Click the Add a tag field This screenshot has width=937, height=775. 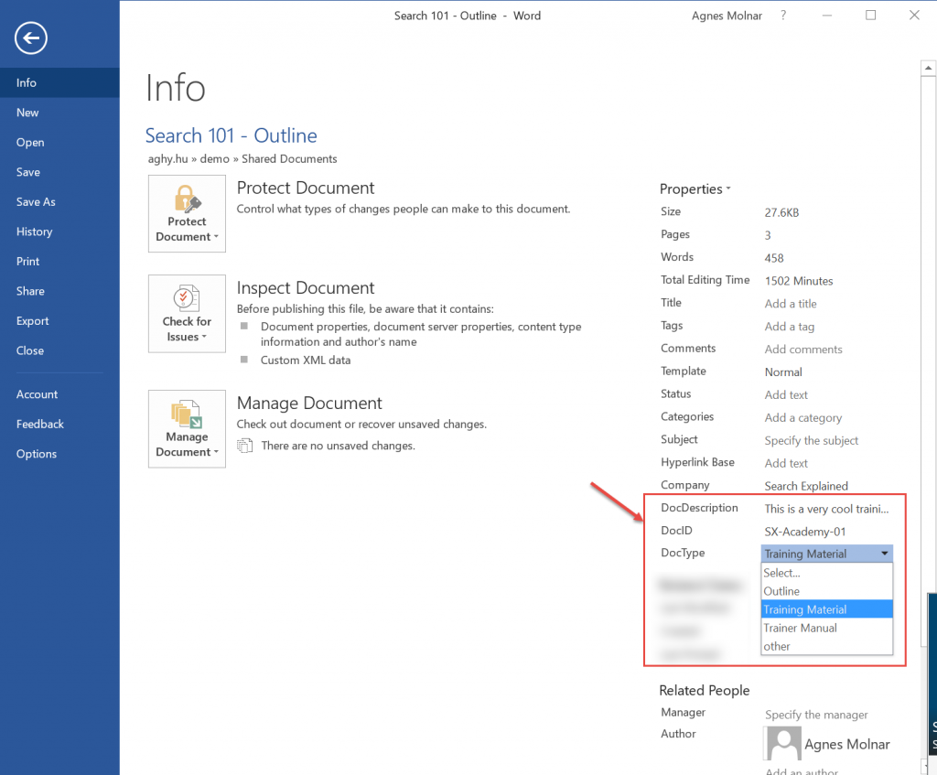pyautogui.click(x=790, y=327)
